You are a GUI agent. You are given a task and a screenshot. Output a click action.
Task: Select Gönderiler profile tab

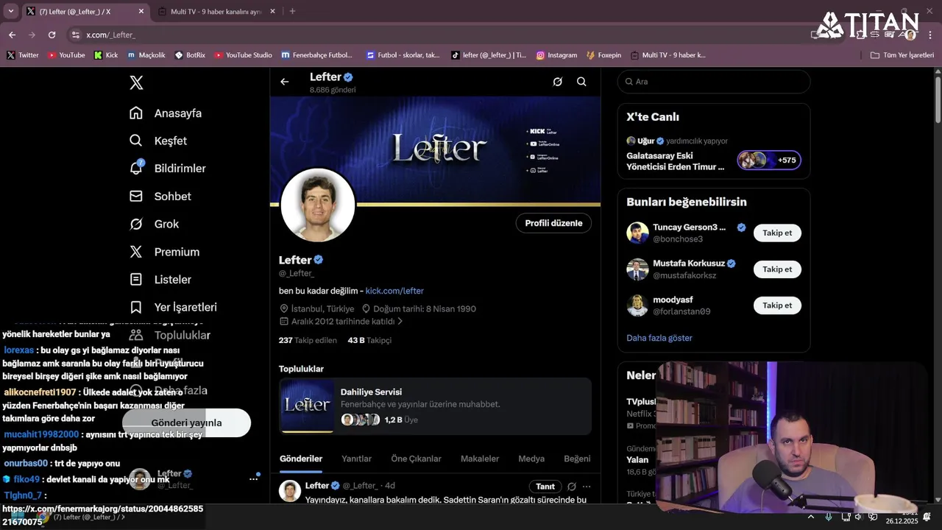coord(301,459)
